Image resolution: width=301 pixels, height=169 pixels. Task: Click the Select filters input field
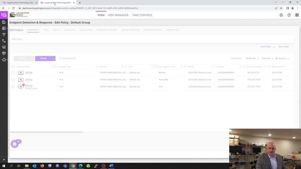pos(151,39)
